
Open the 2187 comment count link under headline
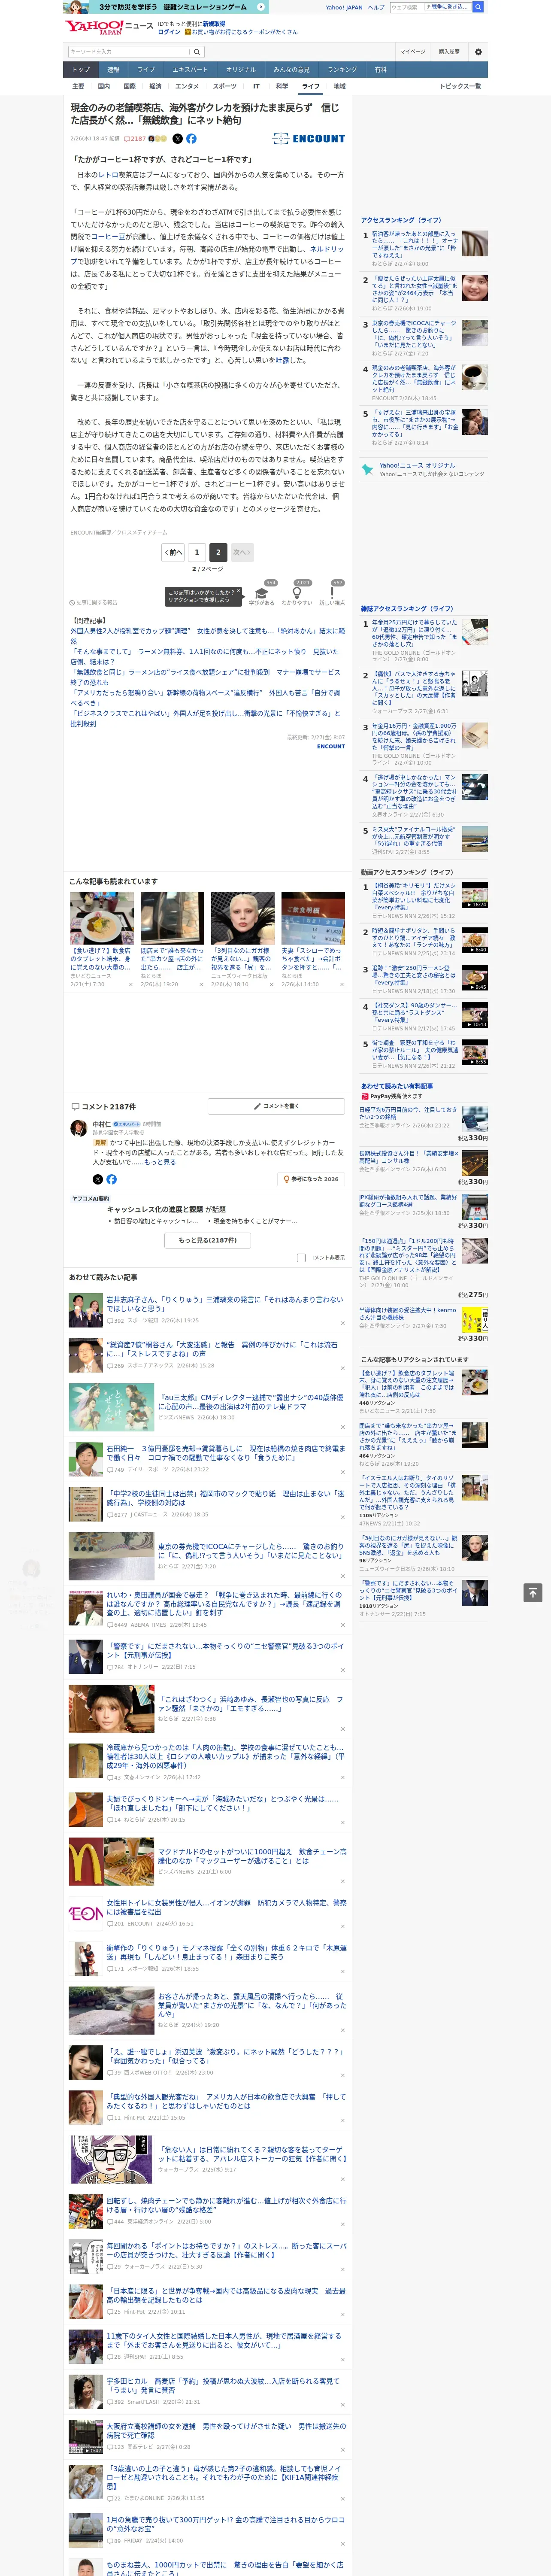point(135,139)
